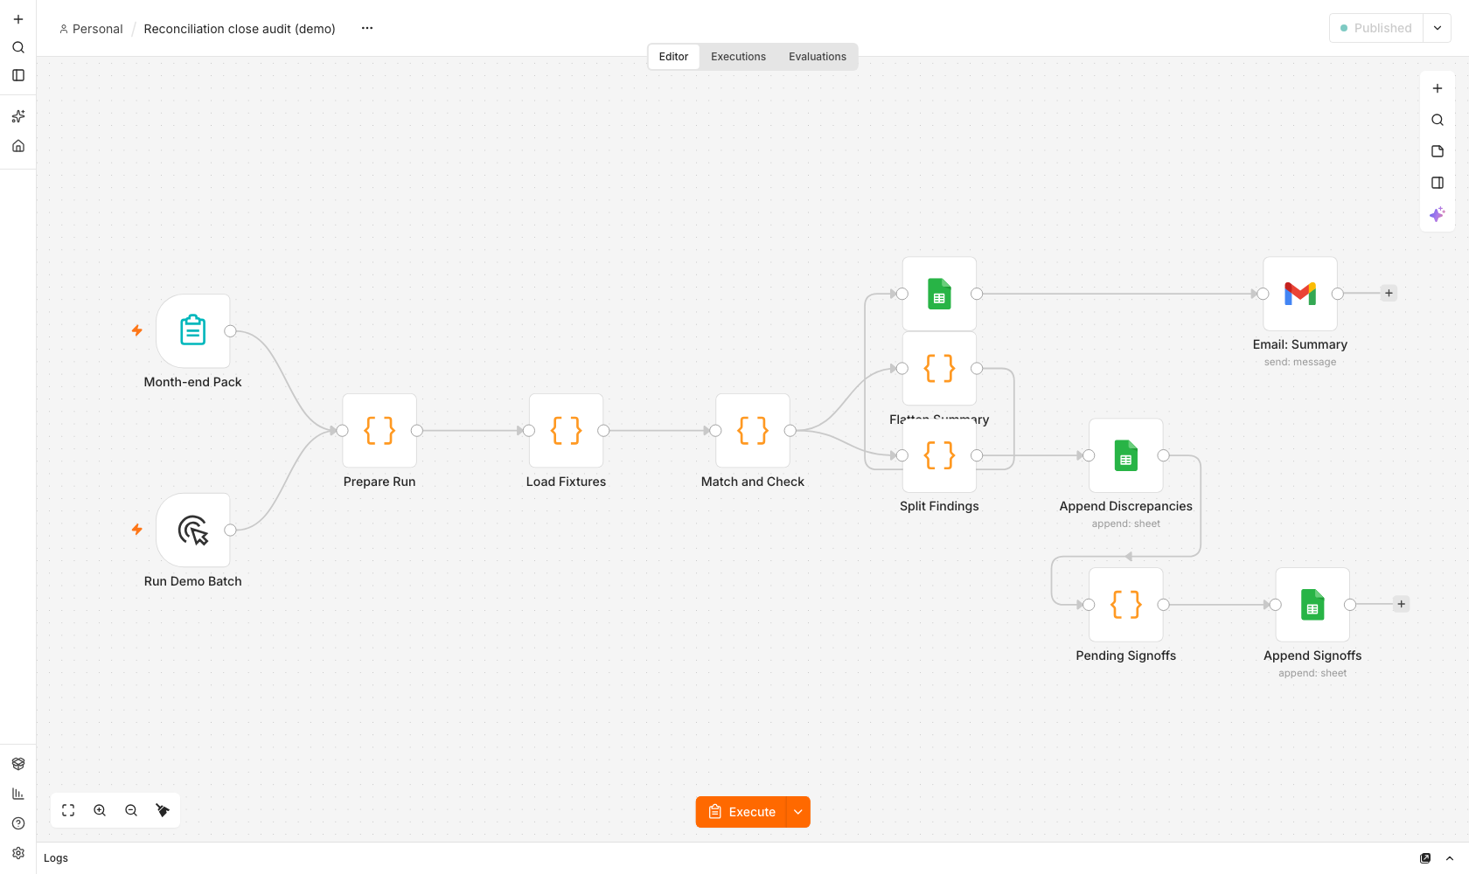Open the help question mark icon
The image size is (1469, 874).
18,823
